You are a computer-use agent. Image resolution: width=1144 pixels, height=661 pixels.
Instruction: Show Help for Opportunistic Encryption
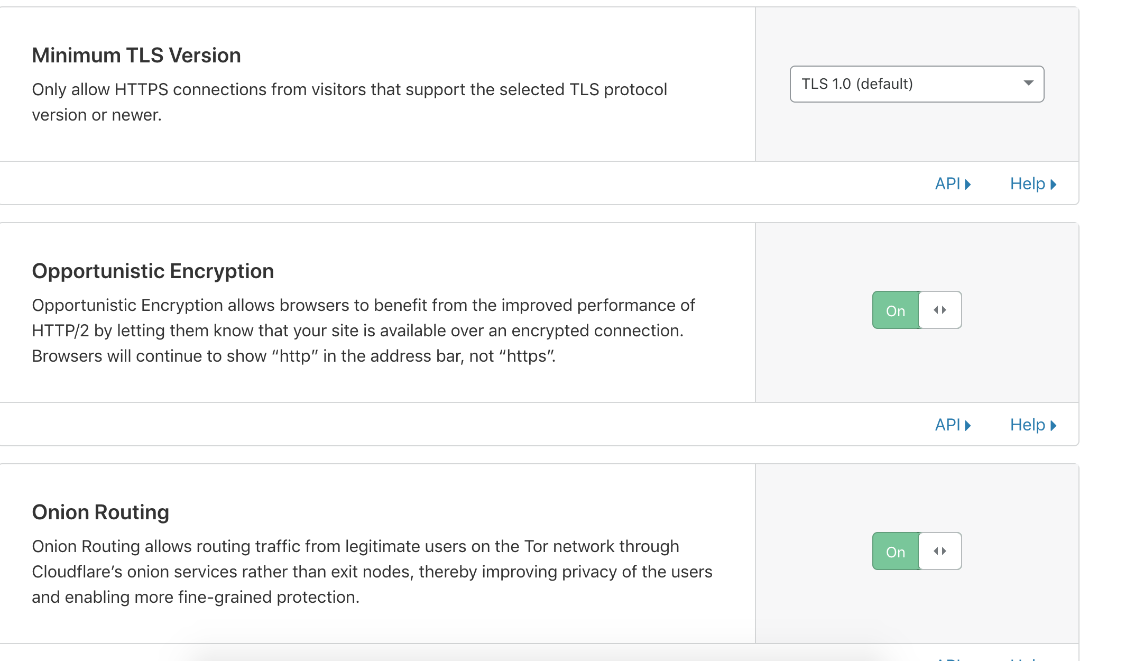pos(1027,425)
